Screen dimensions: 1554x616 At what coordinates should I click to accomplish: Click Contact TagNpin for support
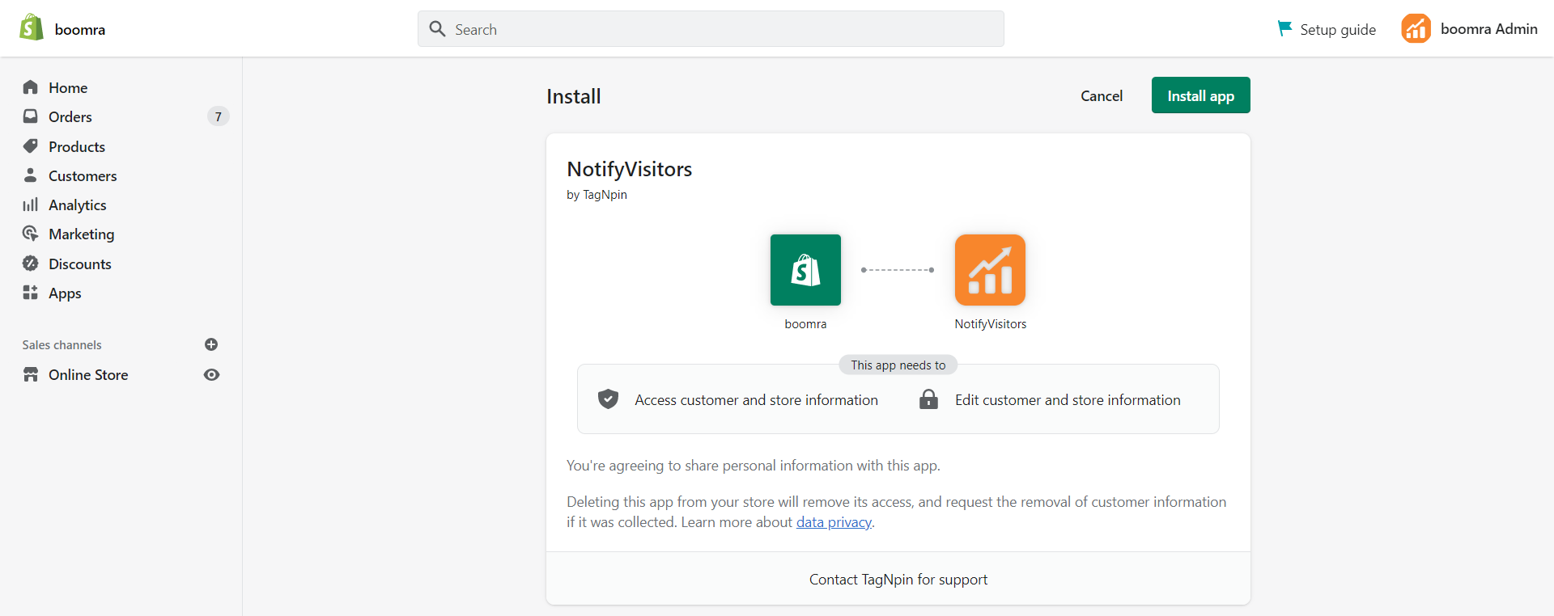(898, 580)
